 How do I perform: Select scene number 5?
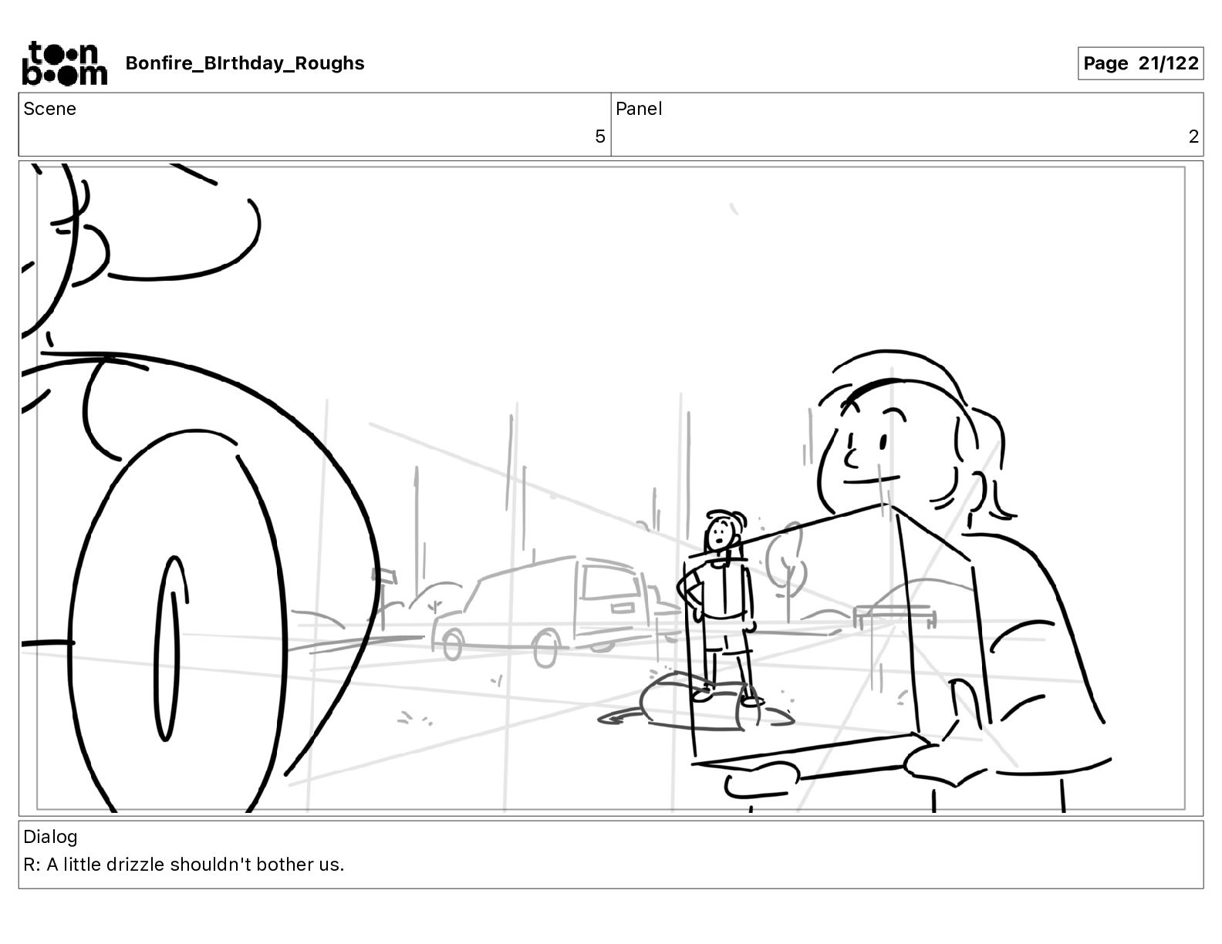pos(599,137)
